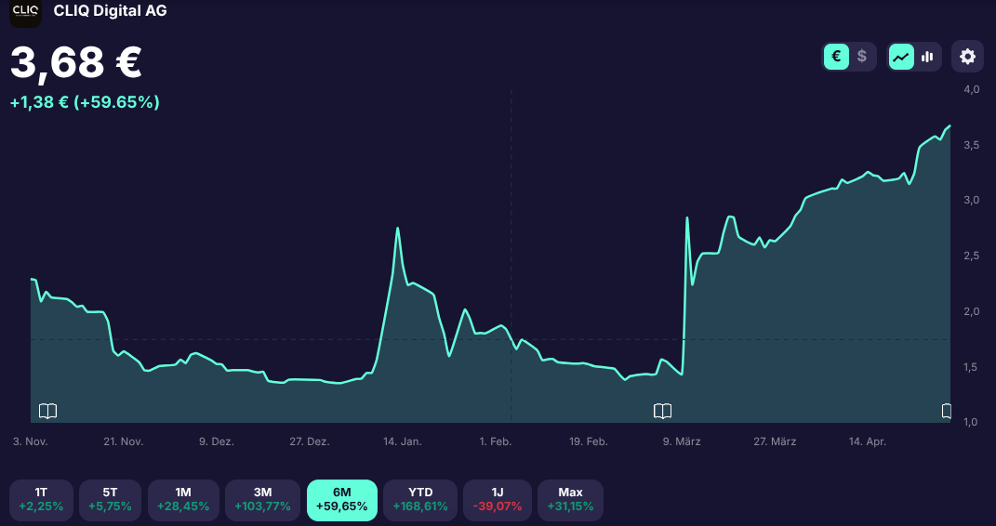Select the 1M time range

pos(183,500)
